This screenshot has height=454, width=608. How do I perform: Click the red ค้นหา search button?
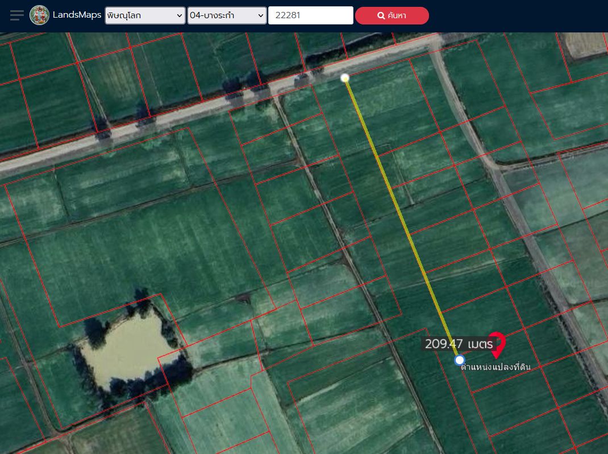[392, 15]
